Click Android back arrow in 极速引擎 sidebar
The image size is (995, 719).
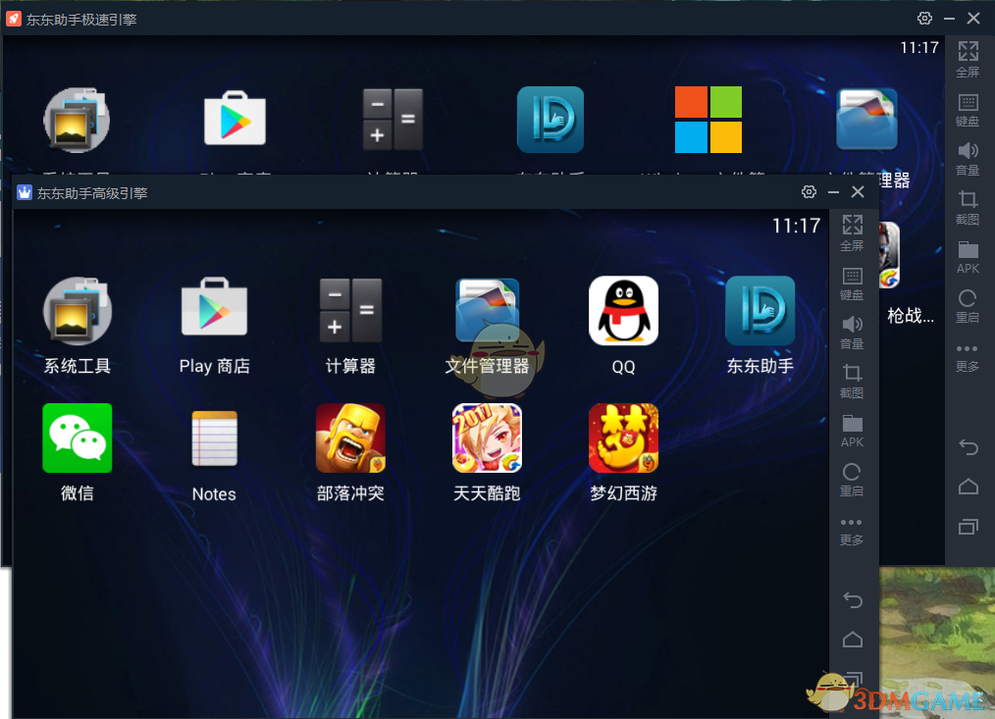tap(969, 446)
